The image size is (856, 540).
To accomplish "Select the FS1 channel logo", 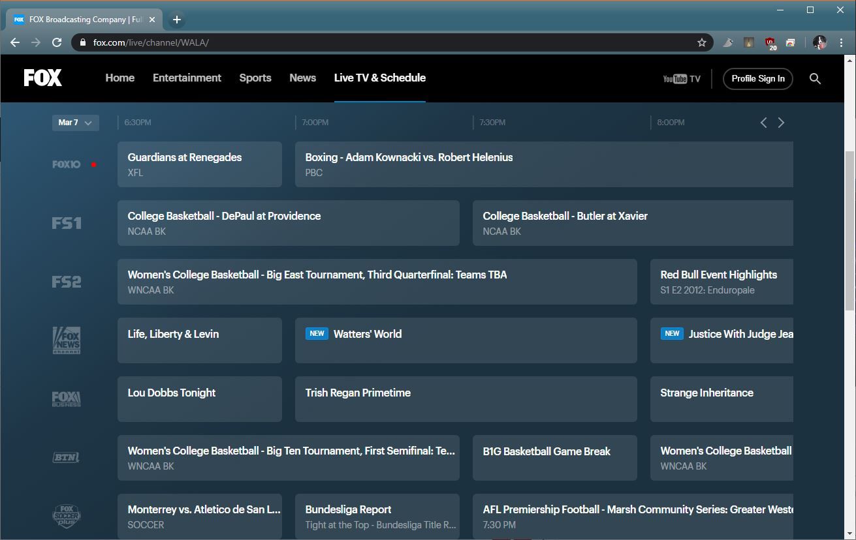I will pyautogui.click(x=67, y=223).
